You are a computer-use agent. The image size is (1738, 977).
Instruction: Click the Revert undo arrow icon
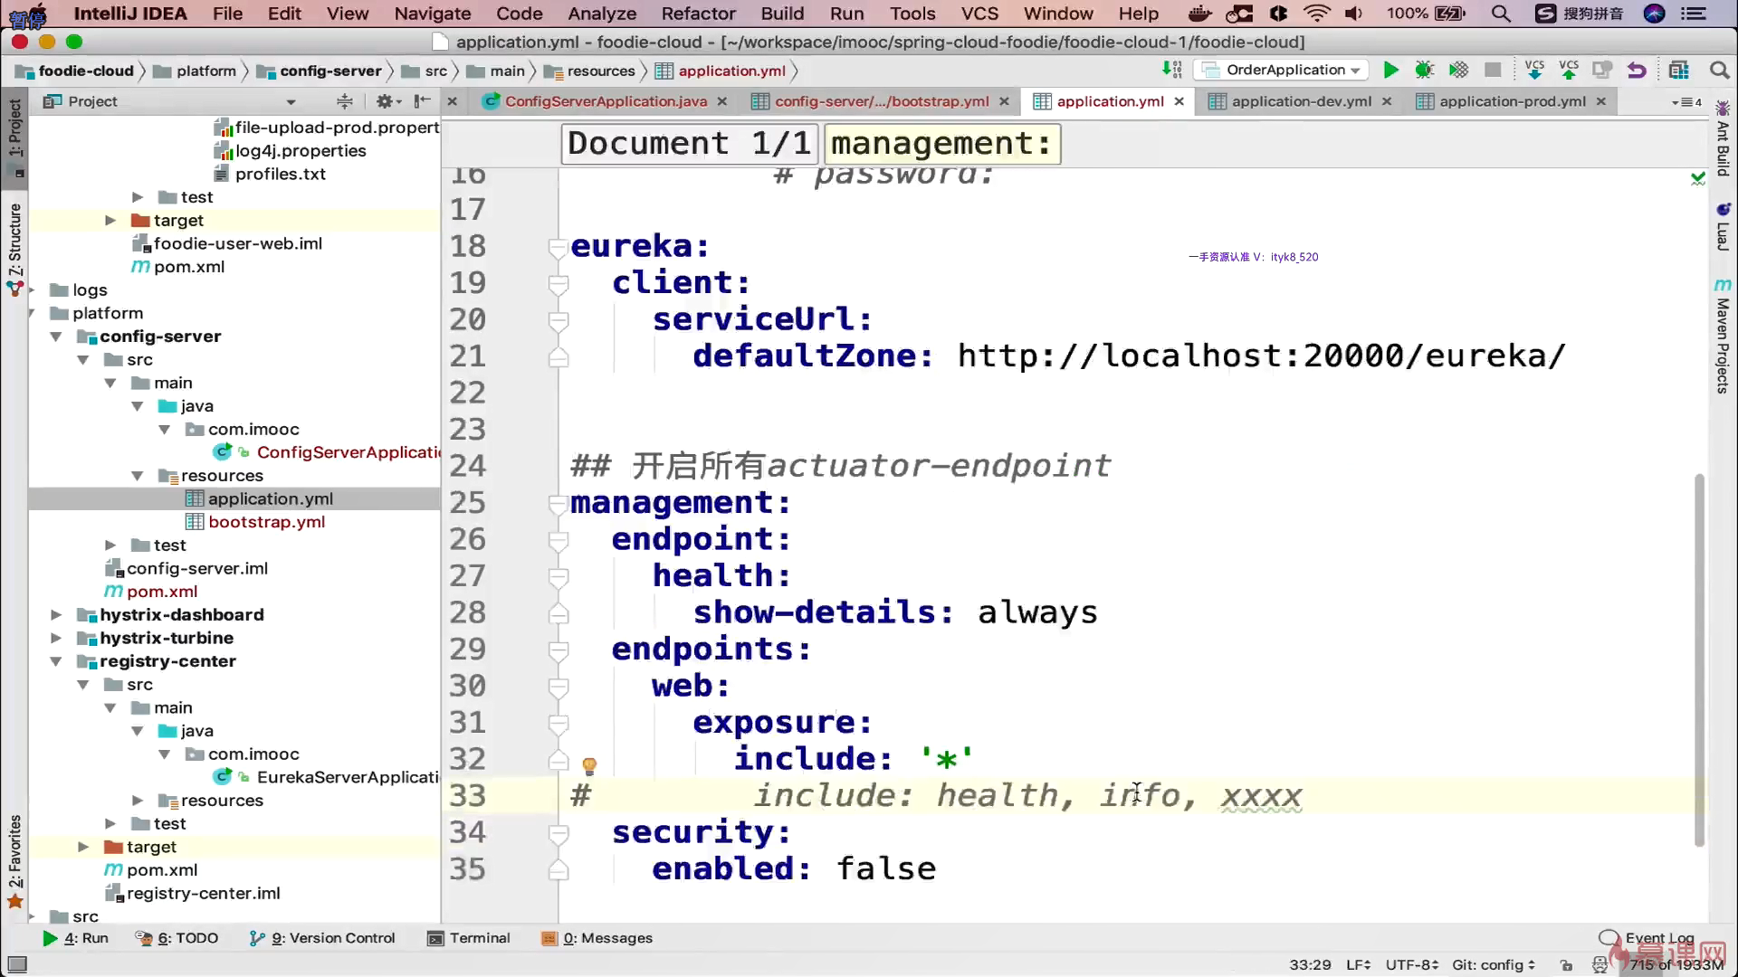[x=1637, y=71]
